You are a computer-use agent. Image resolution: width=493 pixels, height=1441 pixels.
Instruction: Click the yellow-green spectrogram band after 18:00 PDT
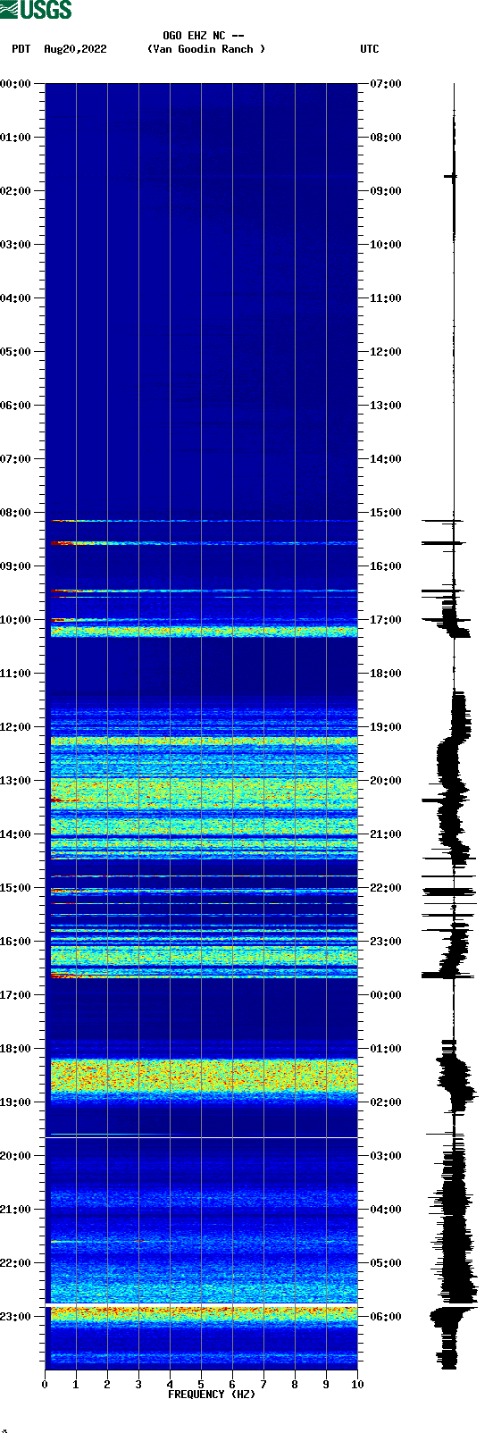204,1076
